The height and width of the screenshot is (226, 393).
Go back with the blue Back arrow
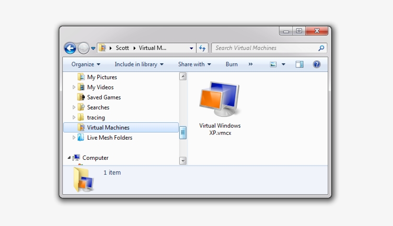pyautogui.click(x=70, y=48)
